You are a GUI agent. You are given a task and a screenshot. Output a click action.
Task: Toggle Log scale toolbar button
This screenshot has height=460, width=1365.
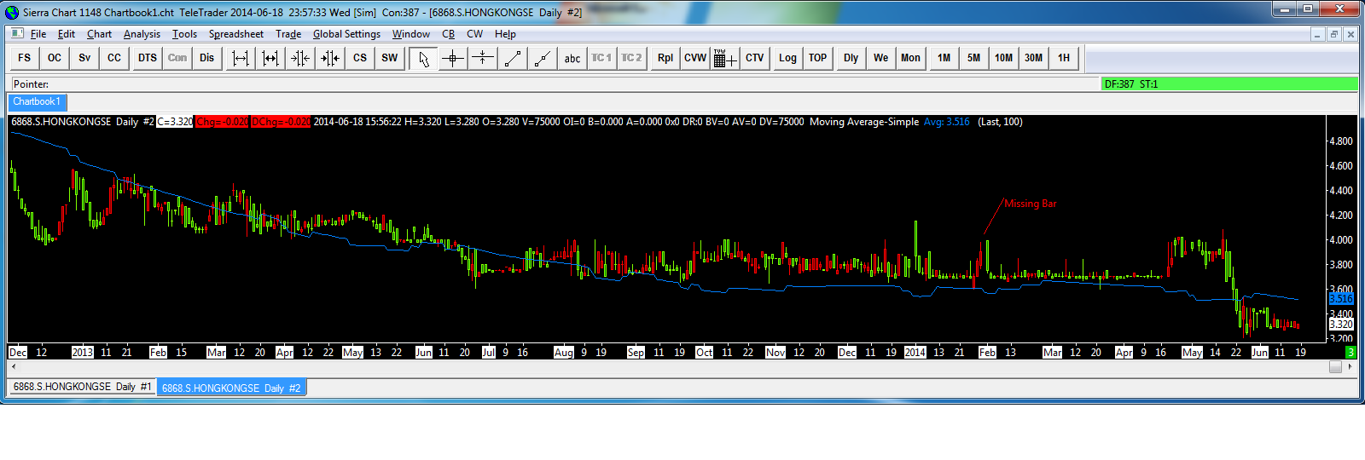[x=787, y=58]
